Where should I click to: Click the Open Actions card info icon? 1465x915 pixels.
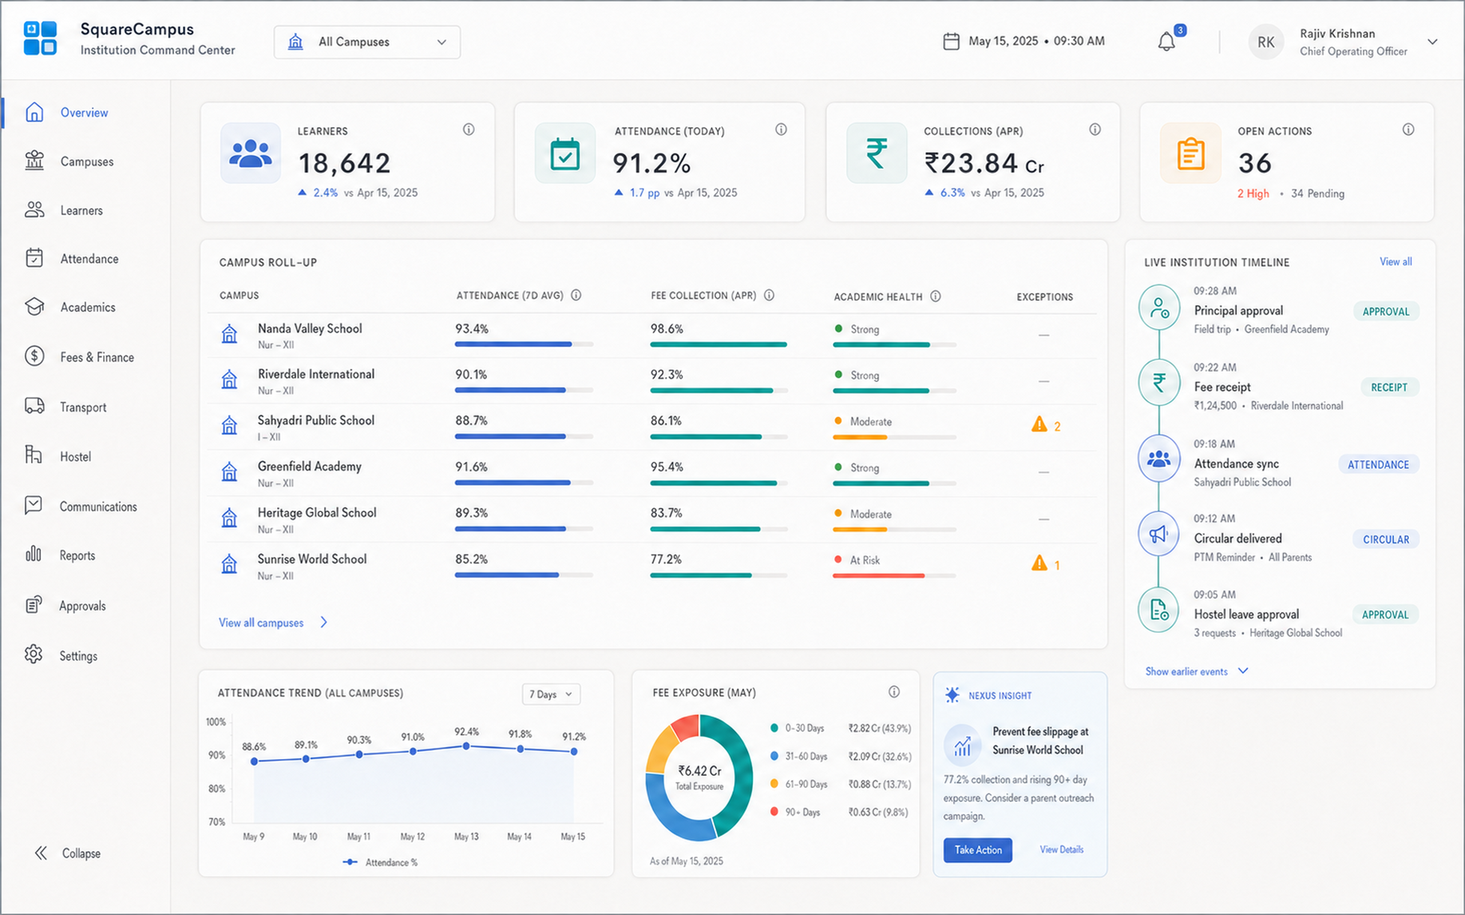(1408, 129)
